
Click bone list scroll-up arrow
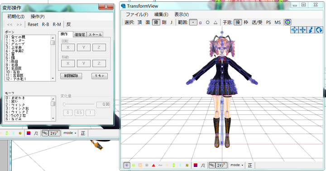53,38
